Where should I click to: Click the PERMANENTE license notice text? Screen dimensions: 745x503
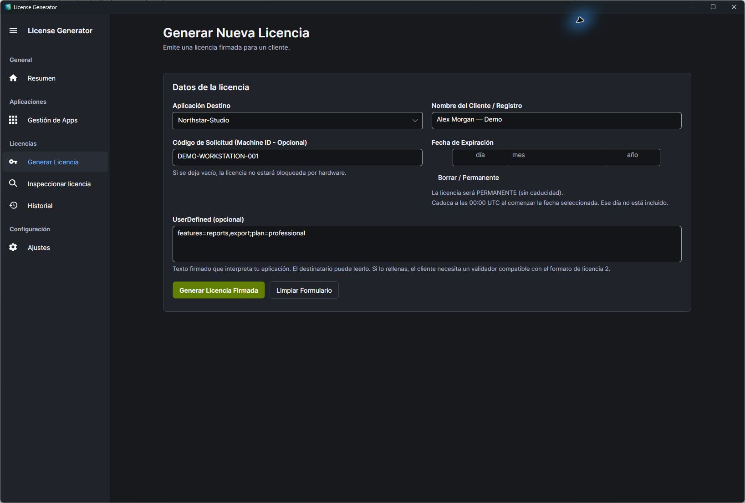pos(497,193)
